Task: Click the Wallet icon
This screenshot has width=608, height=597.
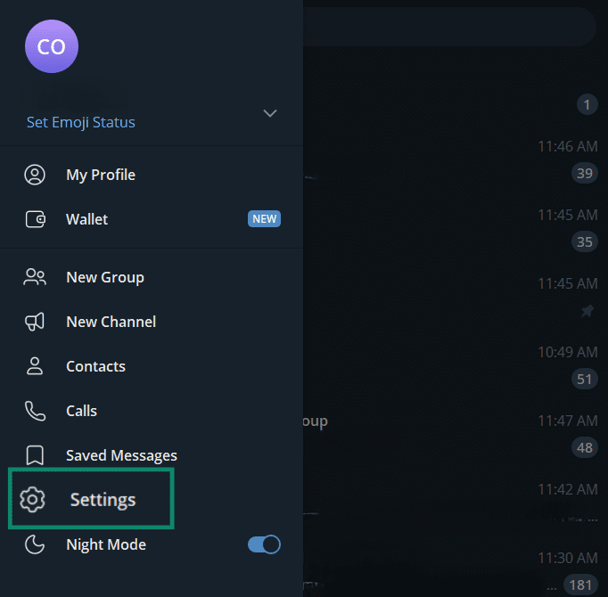Action: point(35,219)
